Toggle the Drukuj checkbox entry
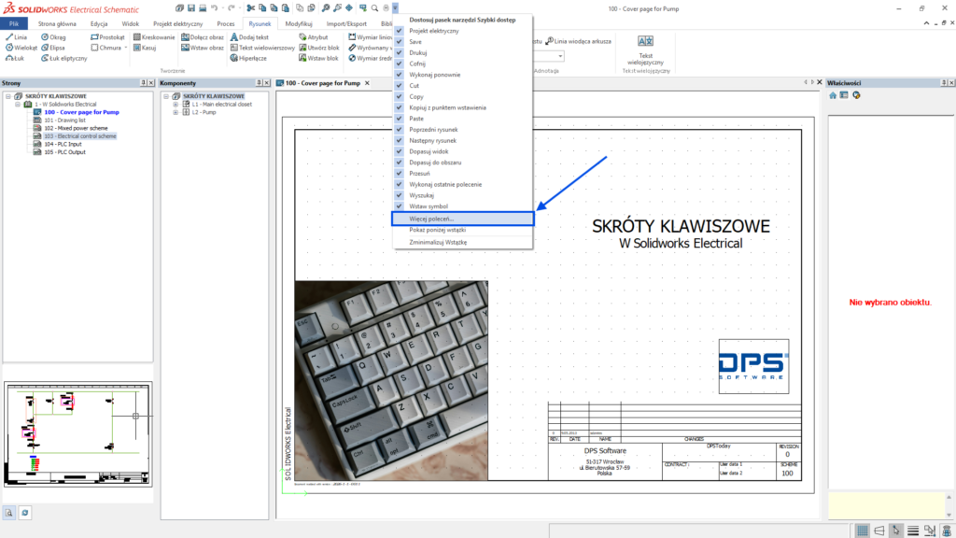This screenshot has width=956, height=538. [400, 52]
